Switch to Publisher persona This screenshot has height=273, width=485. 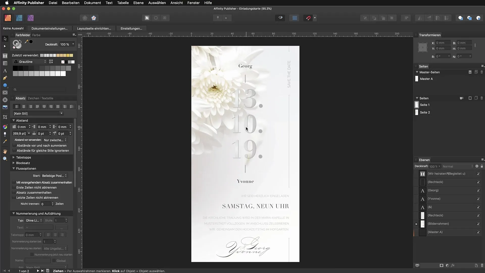pos(8,18)
